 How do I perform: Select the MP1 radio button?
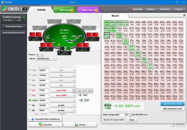click(x=30, y=85)
